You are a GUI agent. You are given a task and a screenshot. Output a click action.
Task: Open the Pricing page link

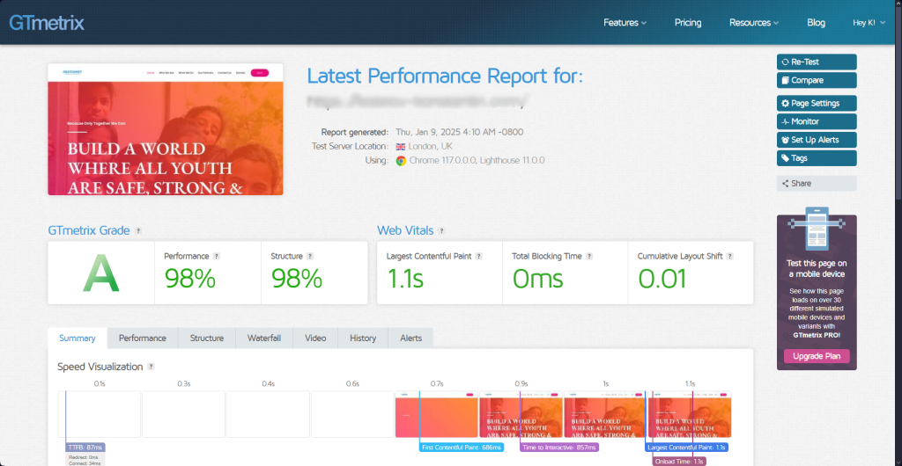tap(688, 23)
